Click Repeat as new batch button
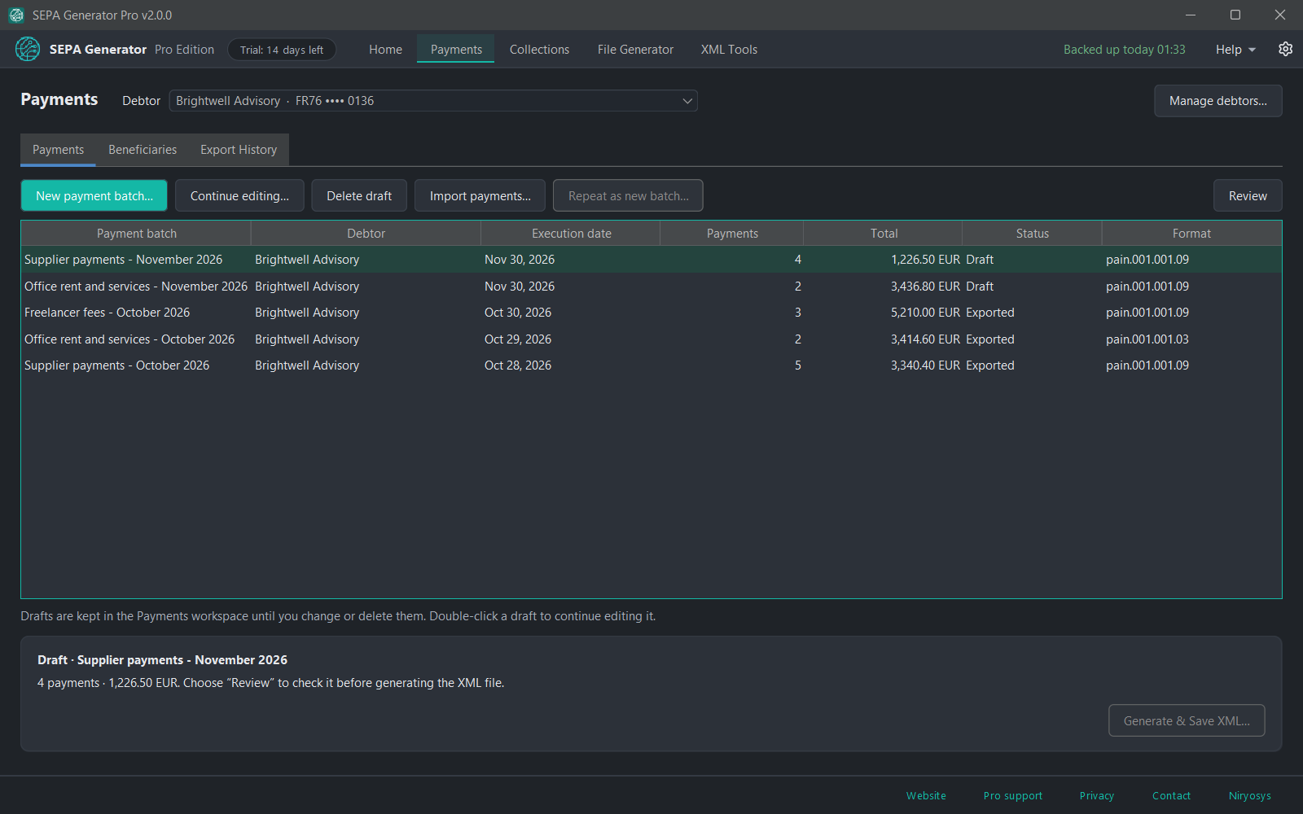Image resolution: width=1303 pixels, height=814 pixels. (628, 196)
